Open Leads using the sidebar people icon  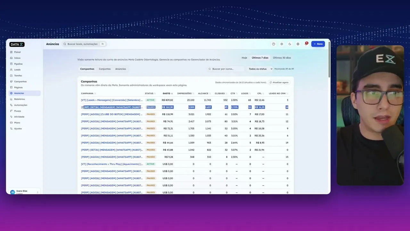[12, 70]
